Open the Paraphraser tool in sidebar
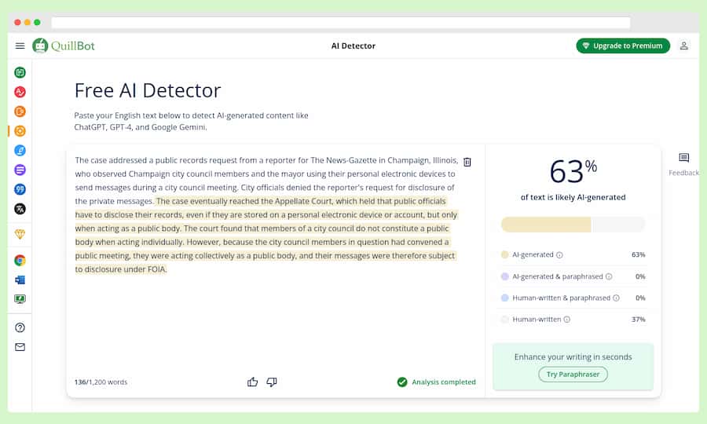Viewport: 707px width, 424px height. 20,72
